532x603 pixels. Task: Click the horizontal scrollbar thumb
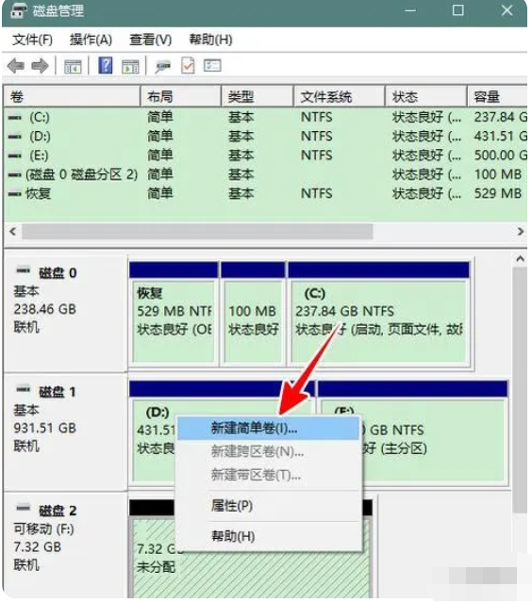(x=197, y=232)
